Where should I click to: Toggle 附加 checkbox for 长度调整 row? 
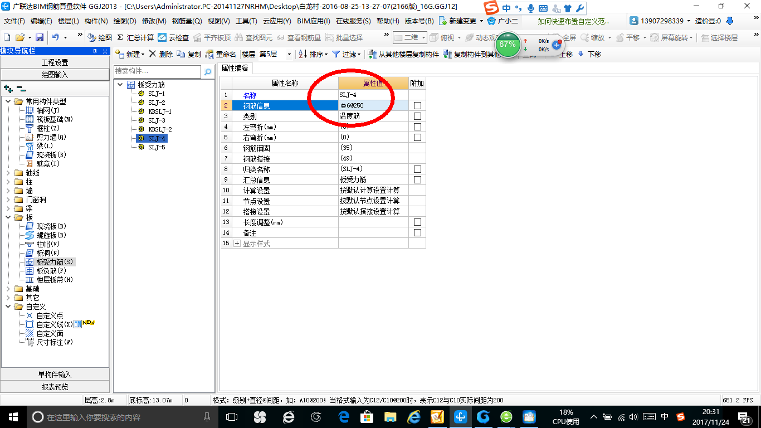tap(417, 222)
